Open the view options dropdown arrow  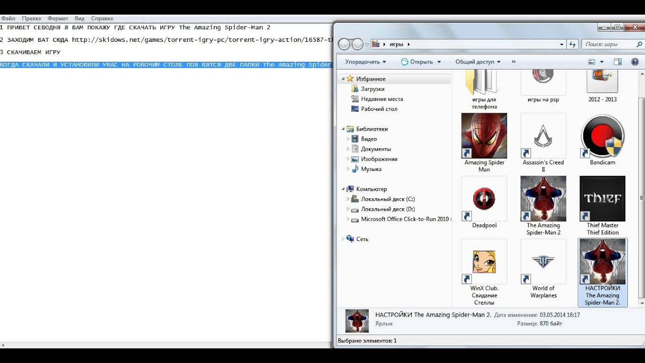pos(602,62)
